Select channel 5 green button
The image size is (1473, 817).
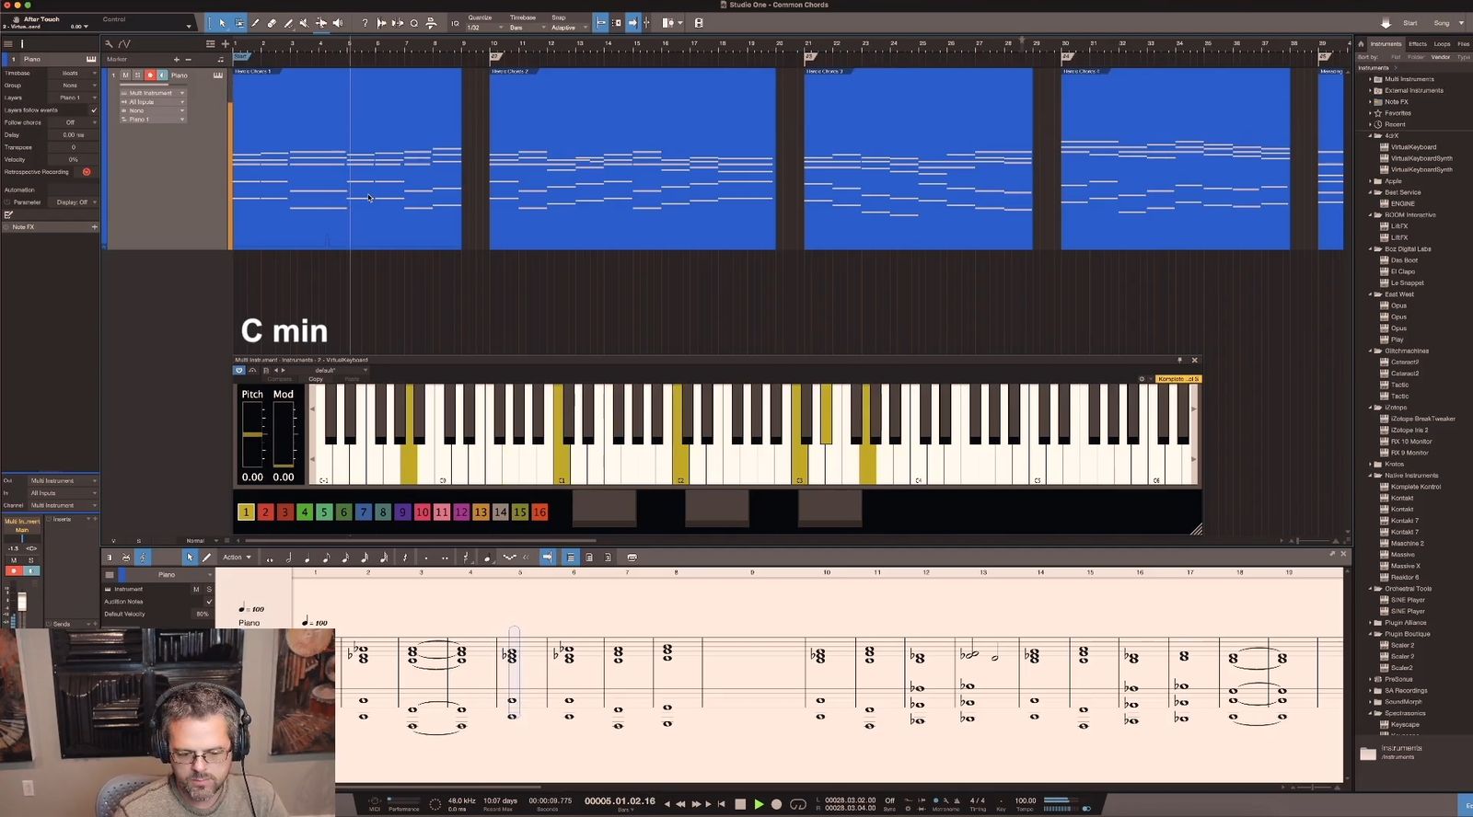[x=324, y=512]
